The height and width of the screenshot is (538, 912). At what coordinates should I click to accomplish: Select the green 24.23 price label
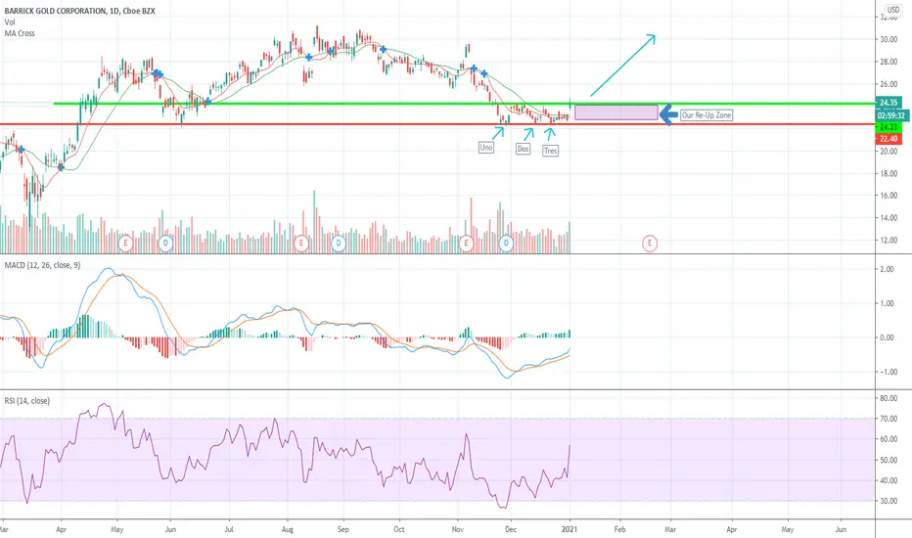pyautogui.click(x=889, y=127)
